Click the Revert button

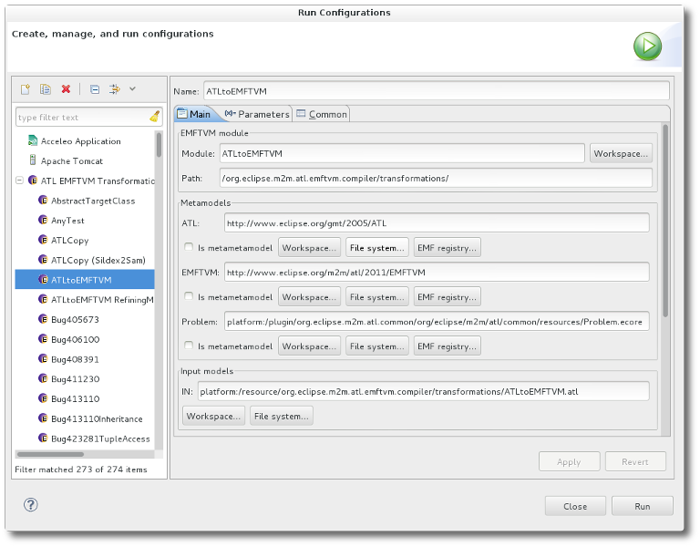[635, 461]
